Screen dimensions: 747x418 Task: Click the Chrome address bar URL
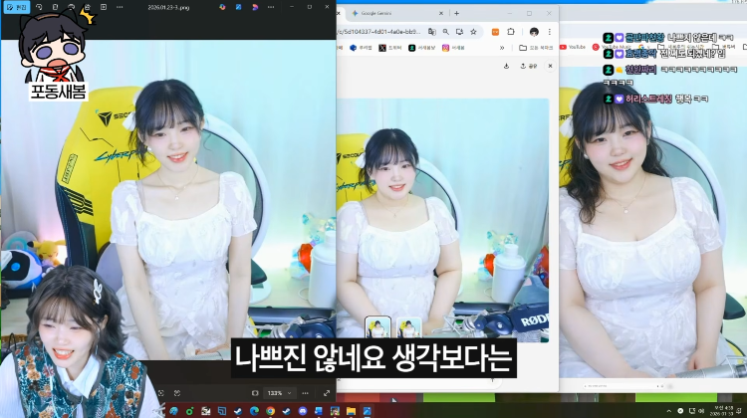coord(379,32)
